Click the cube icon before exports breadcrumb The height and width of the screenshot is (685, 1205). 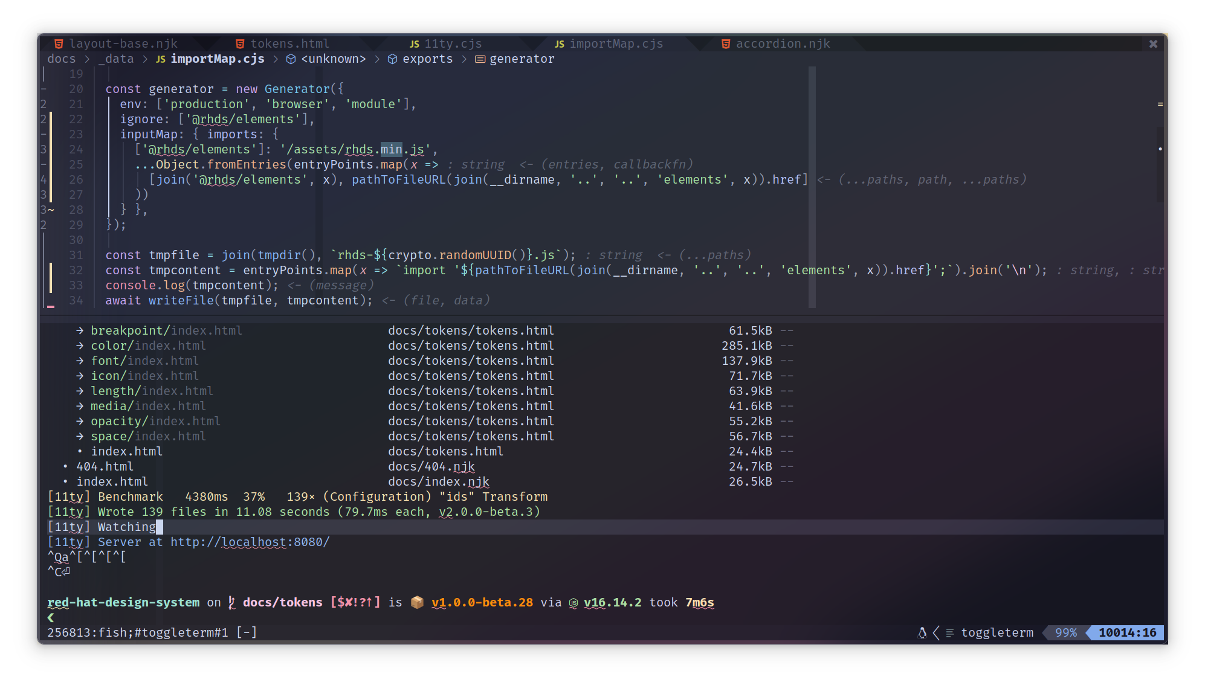pos(392,59)
